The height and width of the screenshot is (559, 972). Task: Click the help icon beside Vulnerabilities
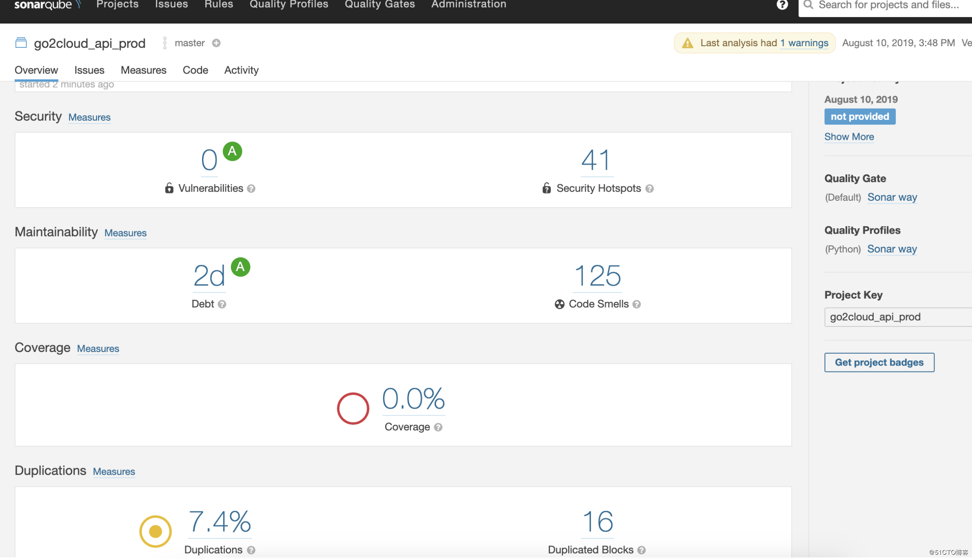click(251, 189)
